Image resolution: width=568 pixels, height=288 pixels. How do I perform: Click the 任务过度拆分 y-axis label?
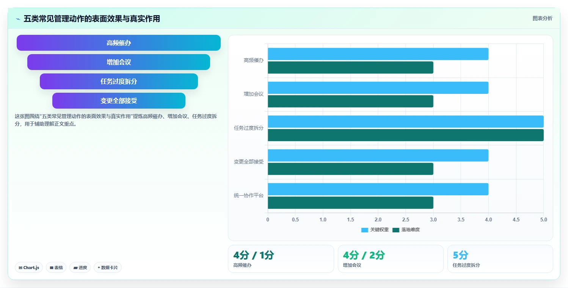[249, 128]
